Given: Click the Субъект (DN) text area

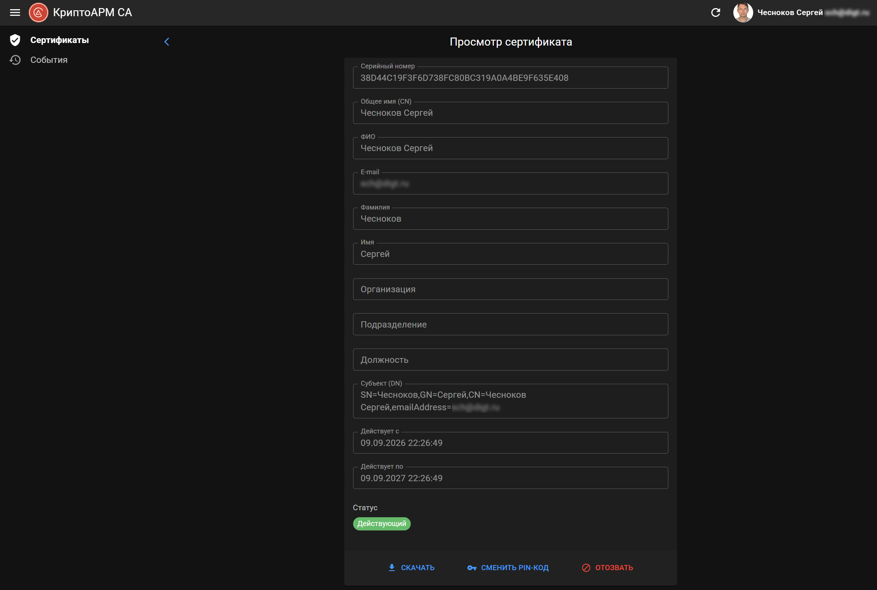Looking at the screenshot, I should 510,401.
